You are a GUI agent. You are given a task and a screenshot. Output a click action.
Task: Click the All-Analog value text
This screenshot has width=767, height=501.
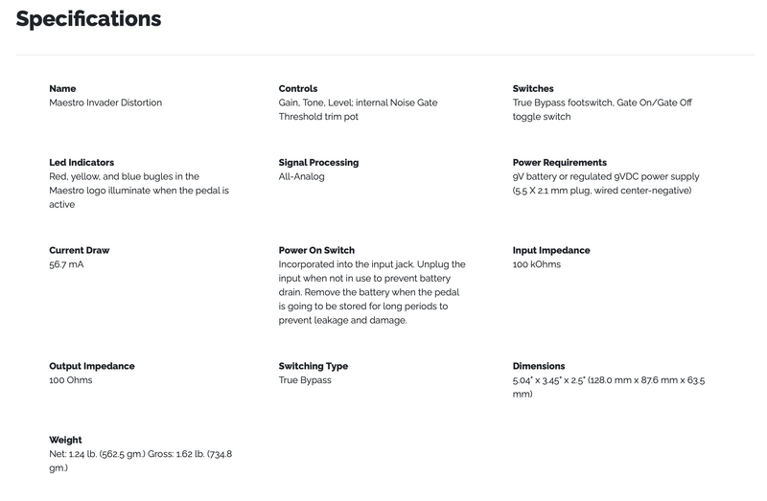tap(301, 177)
